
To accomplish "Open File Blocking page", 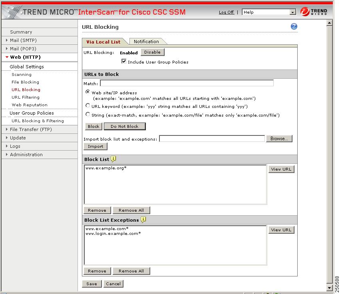I will 25,82.
